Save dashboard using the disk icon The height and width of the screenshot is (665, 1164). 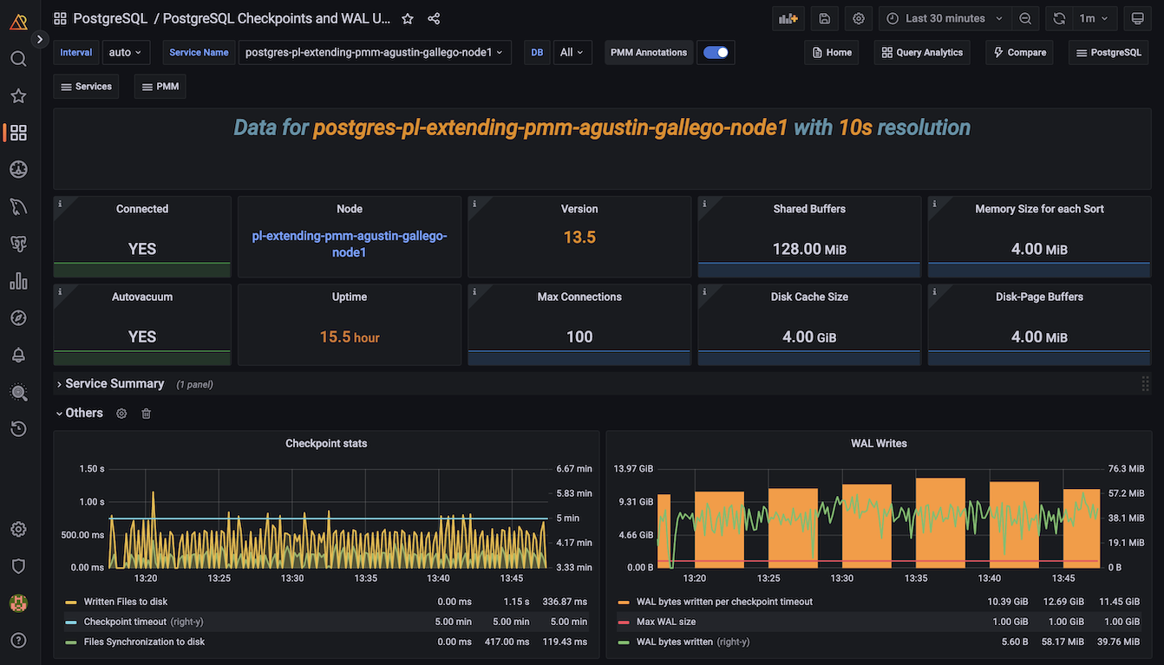[824, 18]
